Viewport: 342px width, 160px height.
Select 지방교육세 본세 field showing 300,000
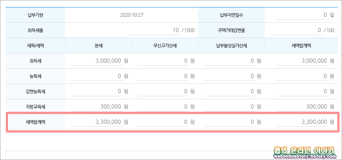coord(97,107)
